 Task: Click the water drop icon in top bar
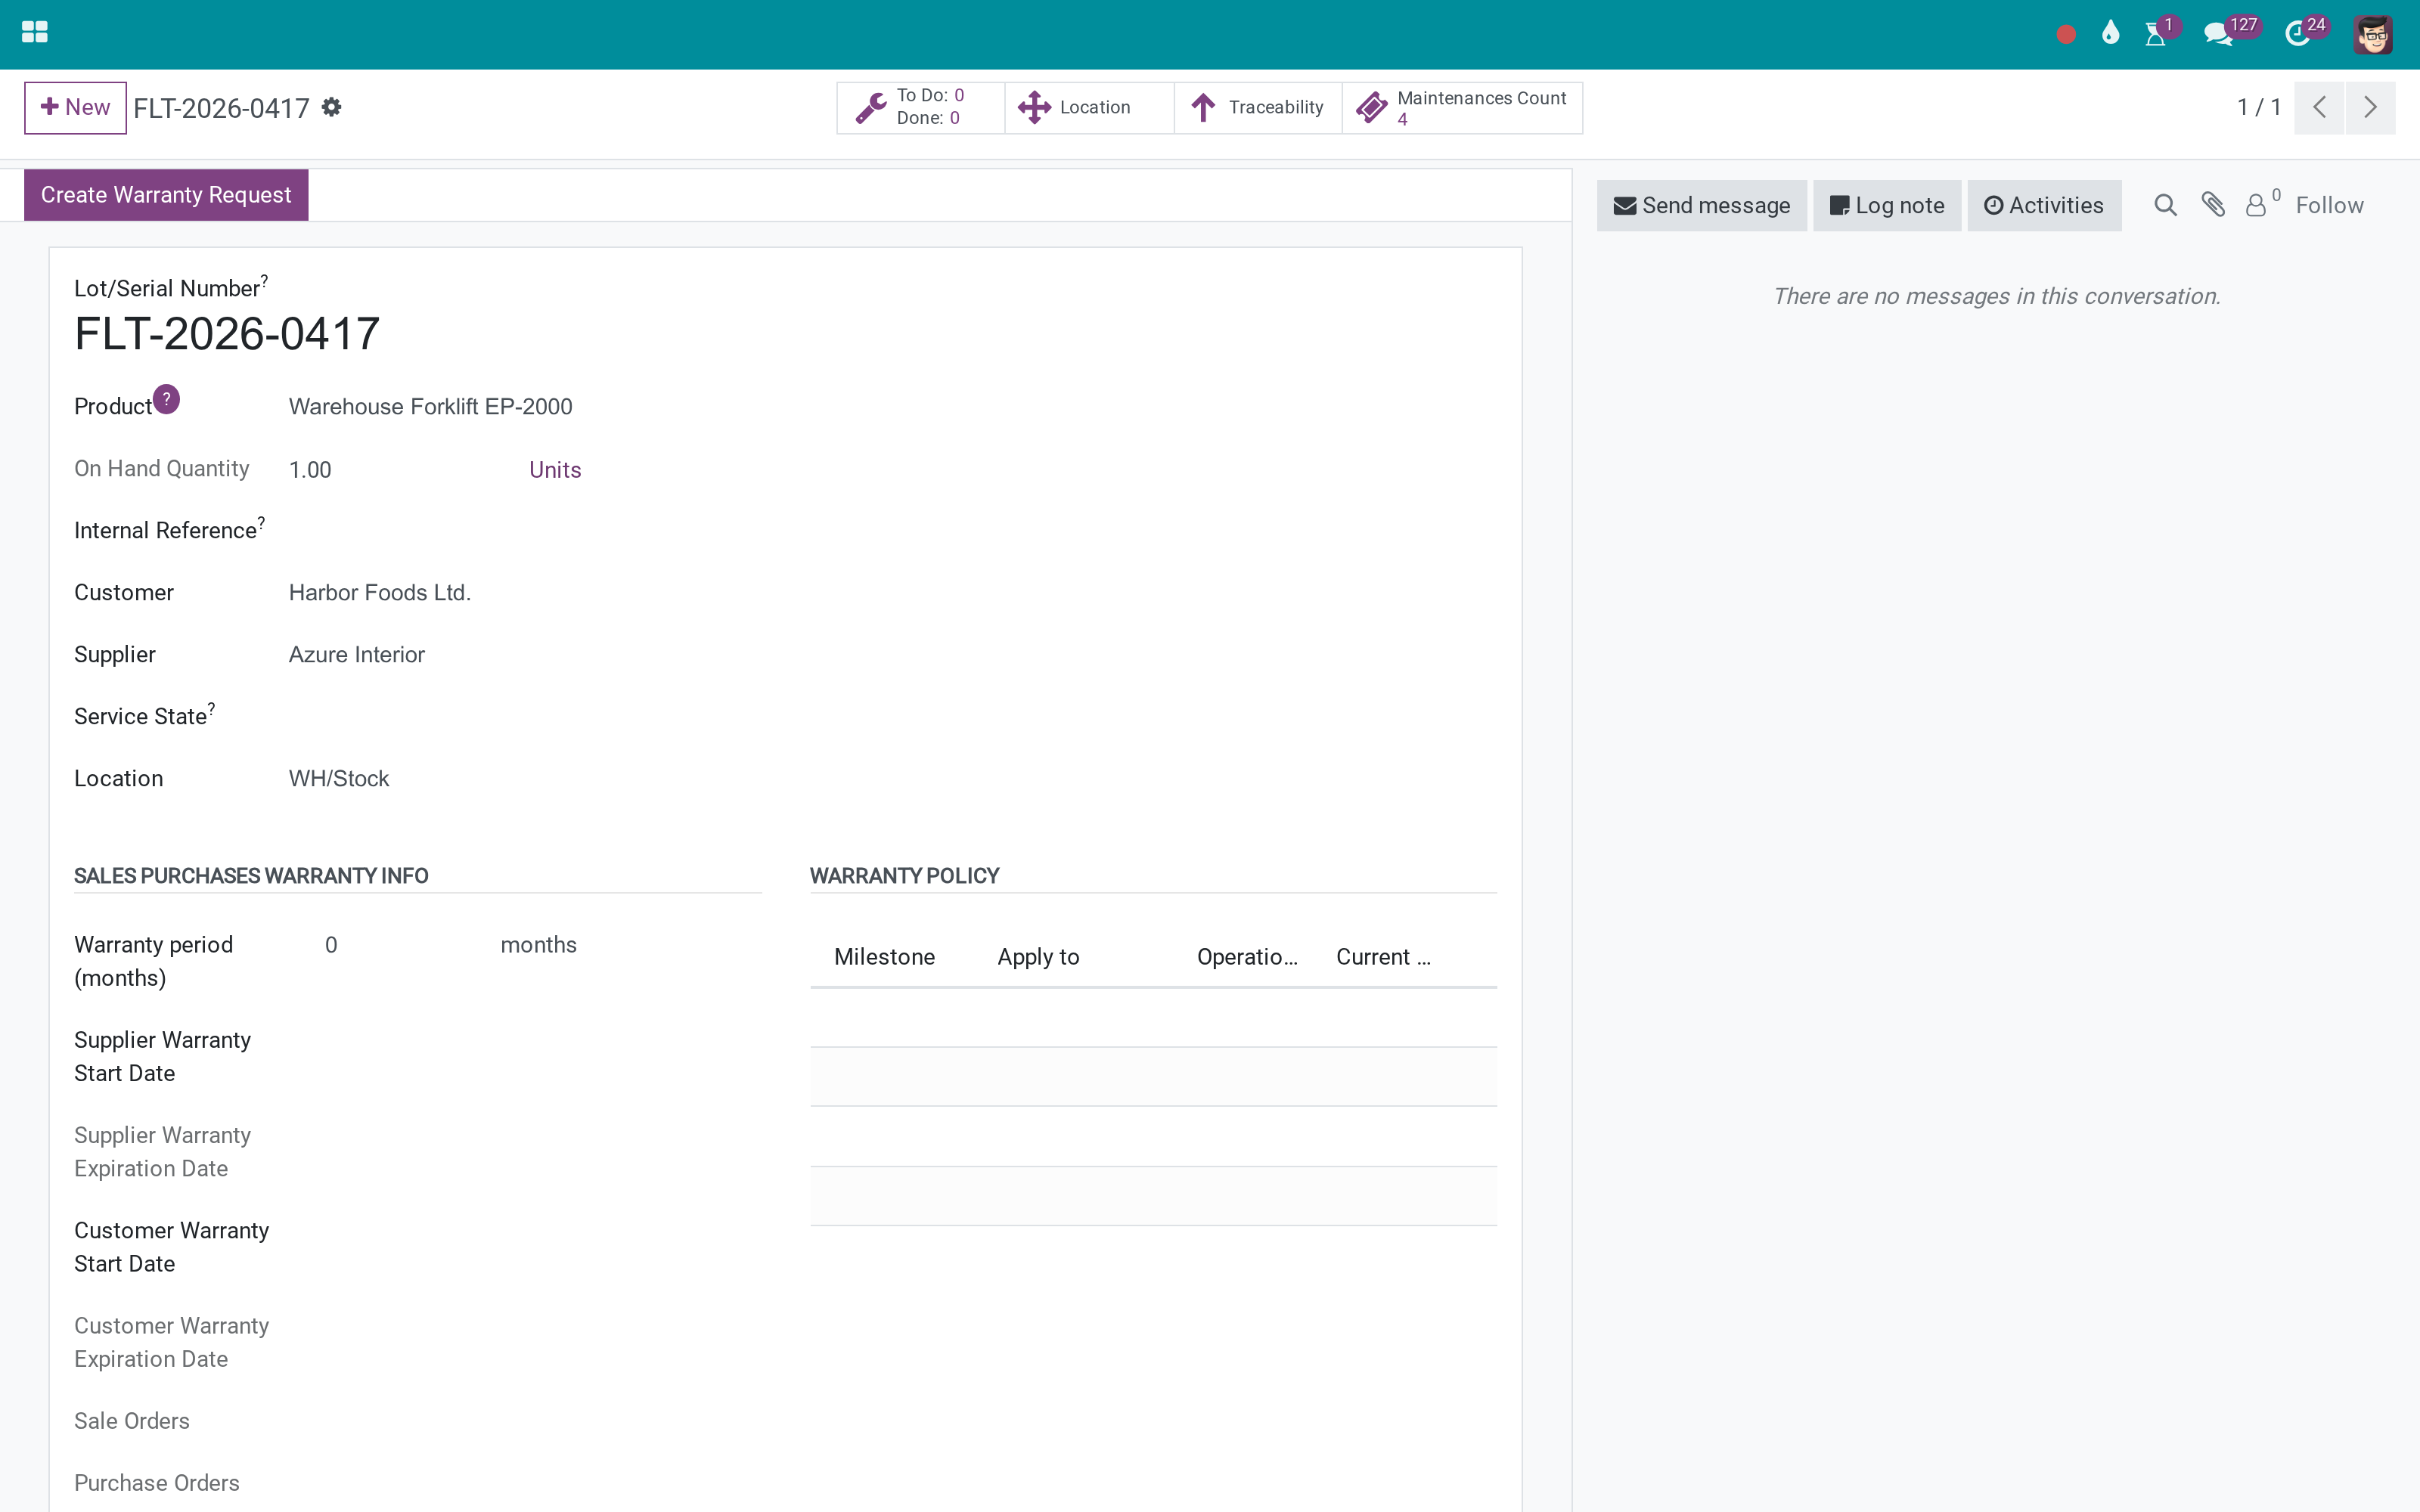coord(2110,33)
